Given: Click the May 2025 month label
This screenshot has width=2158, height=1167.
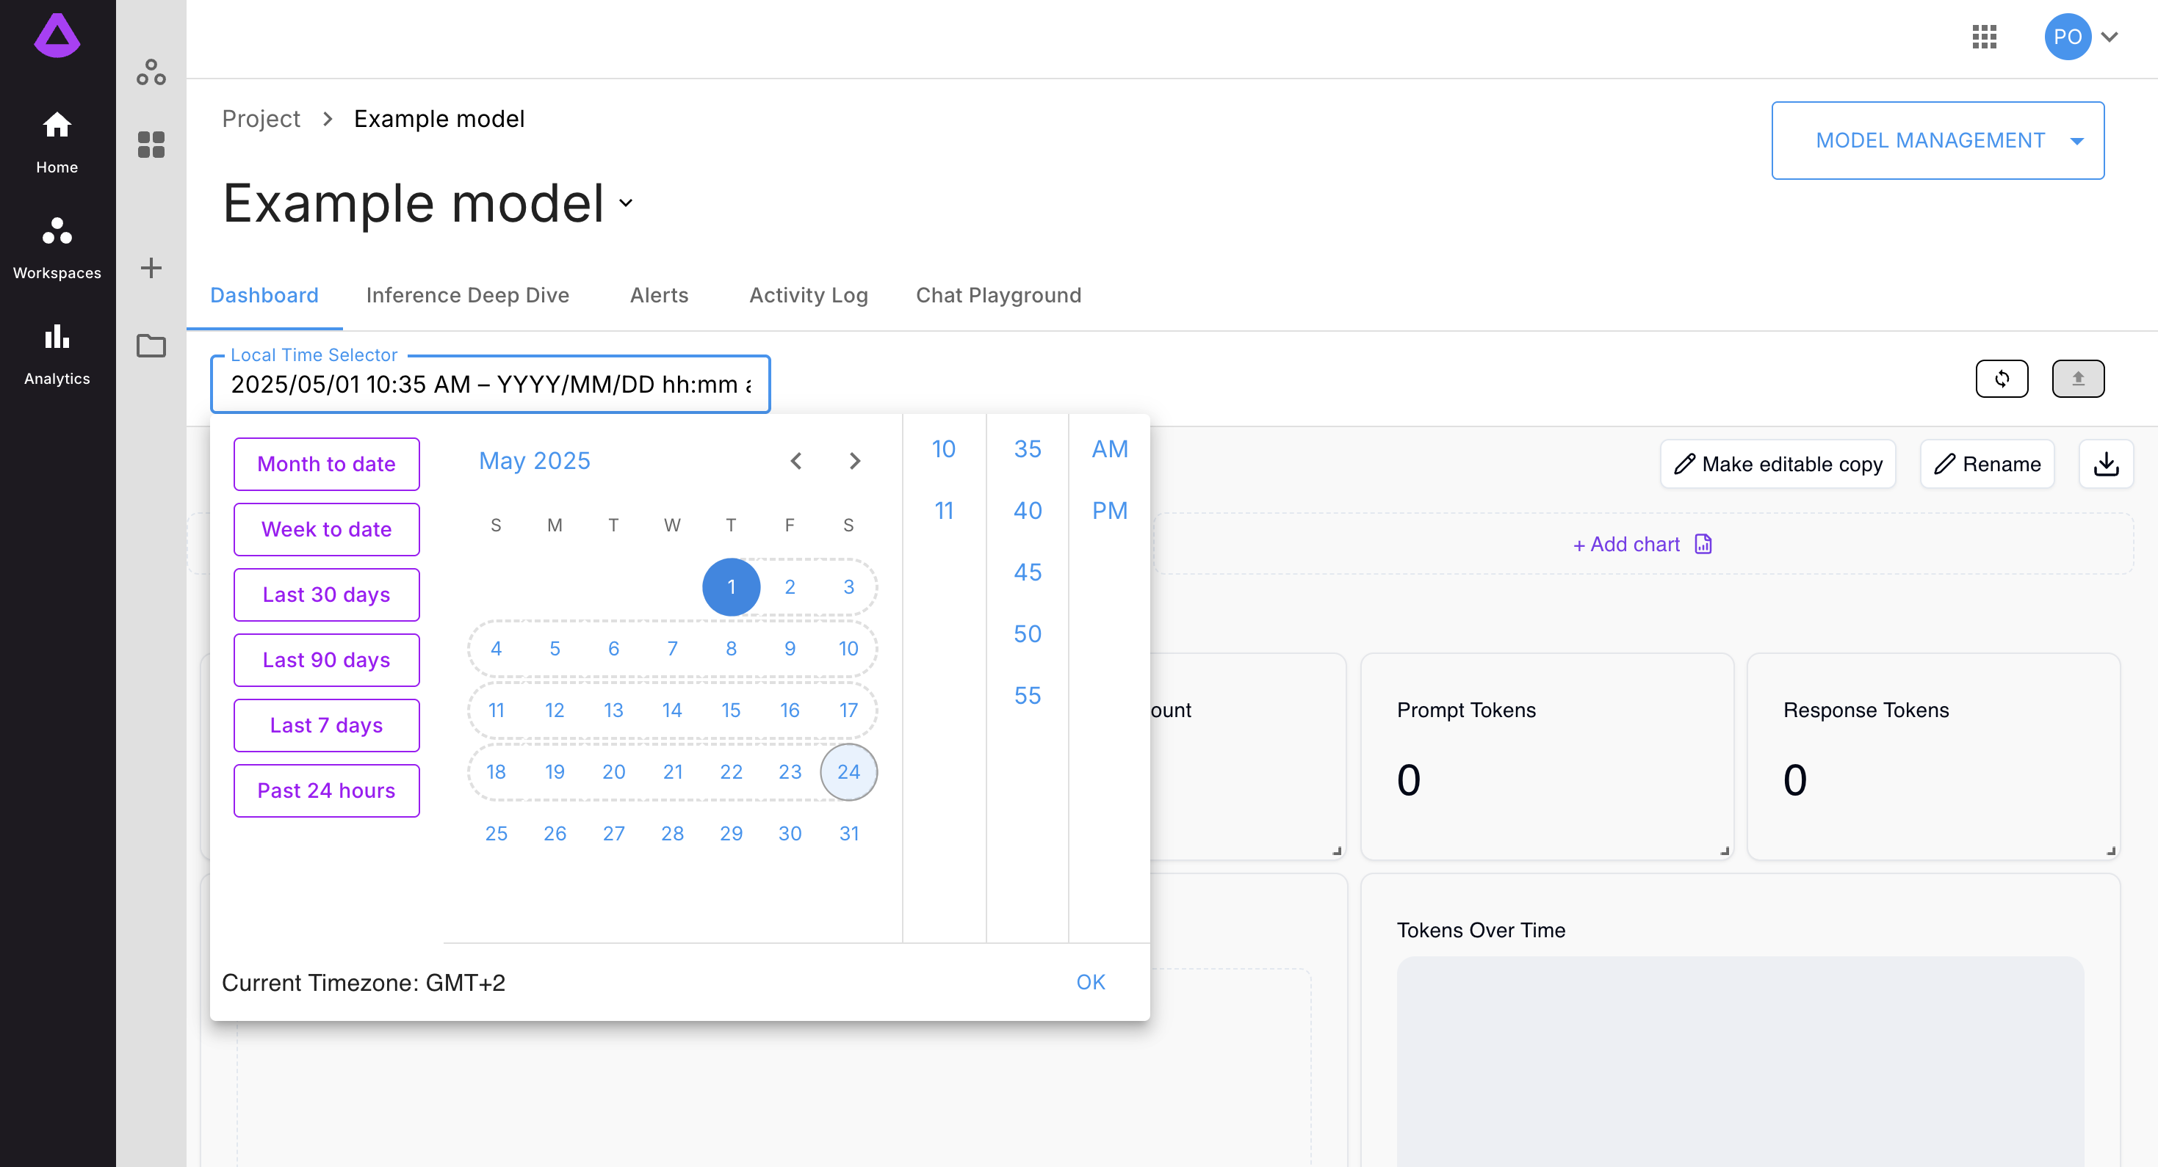Looking at the screenshot, I should pos(535,461).
